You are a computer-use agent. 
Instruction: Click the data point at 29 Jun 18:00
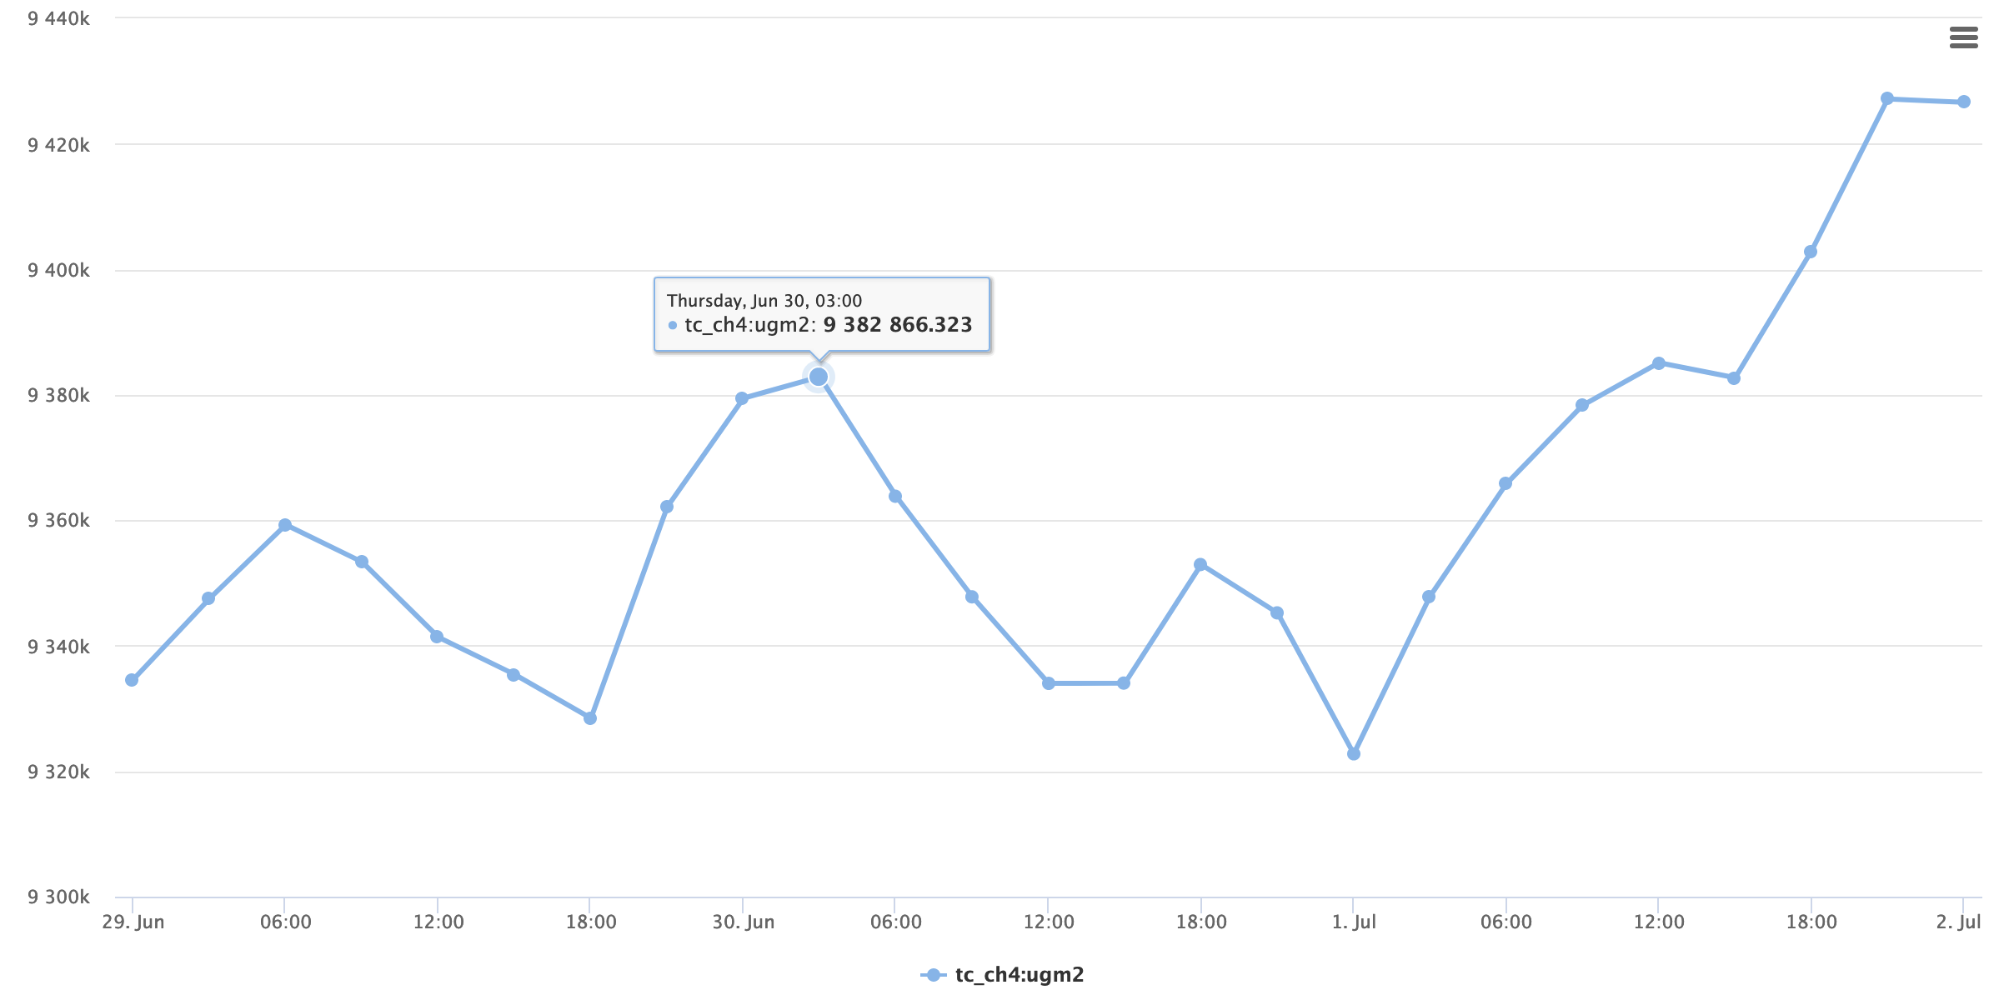(590, 718)
